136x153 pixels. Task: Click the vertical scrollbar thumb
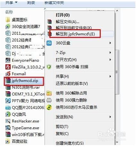[x=117, y=72]
